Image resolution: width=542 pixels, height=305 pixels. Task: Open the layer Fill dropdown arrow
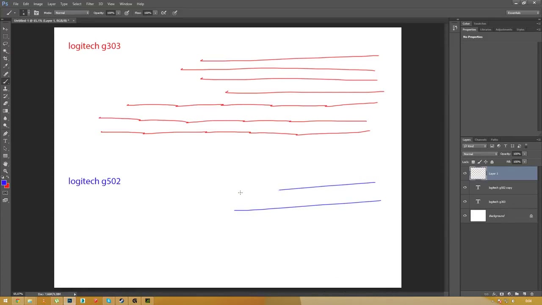[x=525, y=162]
